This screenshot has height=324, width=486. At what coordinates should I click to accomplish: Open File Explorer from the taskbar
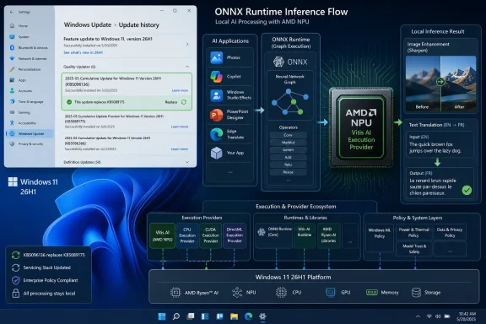[234, 316]
